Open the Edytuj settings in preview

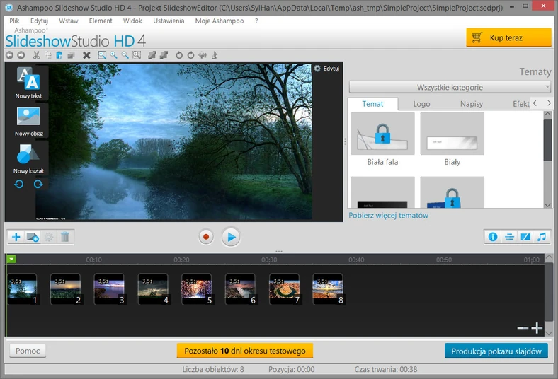tap(326, 69)
